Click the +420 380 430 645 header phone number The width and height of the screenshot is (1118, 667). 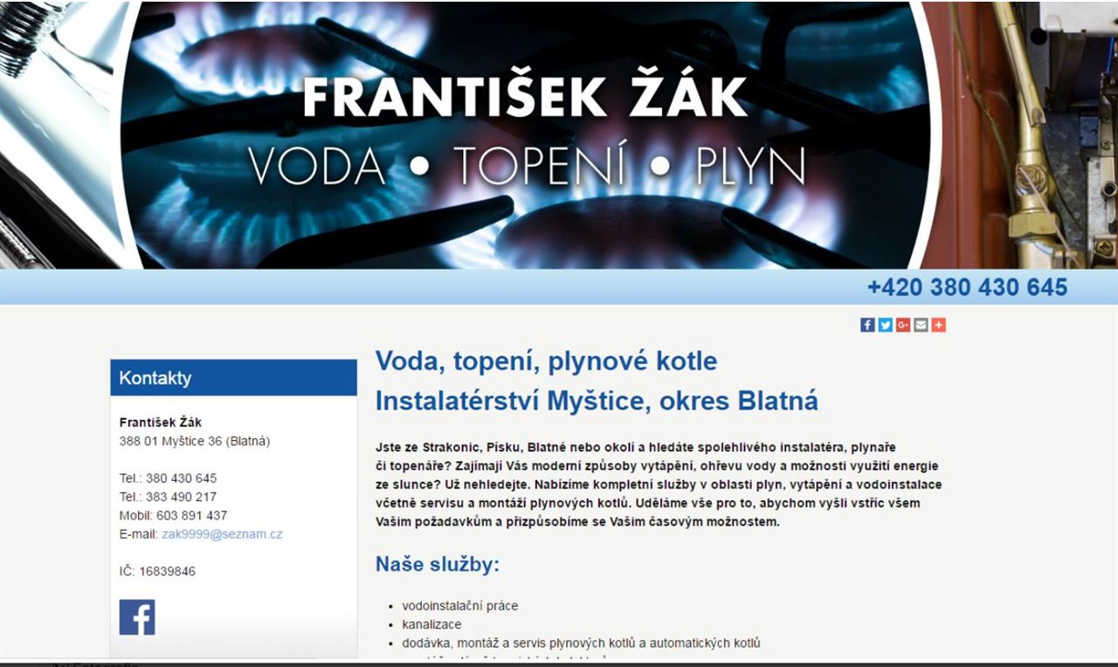click(967, 287)
